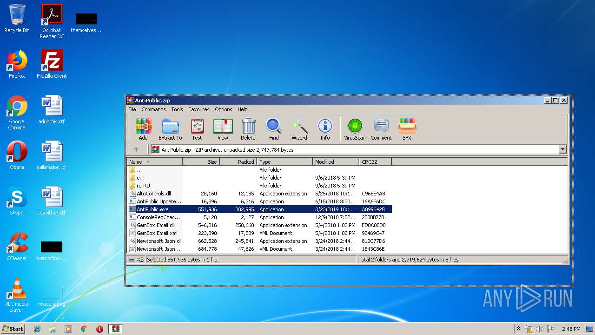Show archive Info
Screen dimensions: 595x335
[325, 129]
